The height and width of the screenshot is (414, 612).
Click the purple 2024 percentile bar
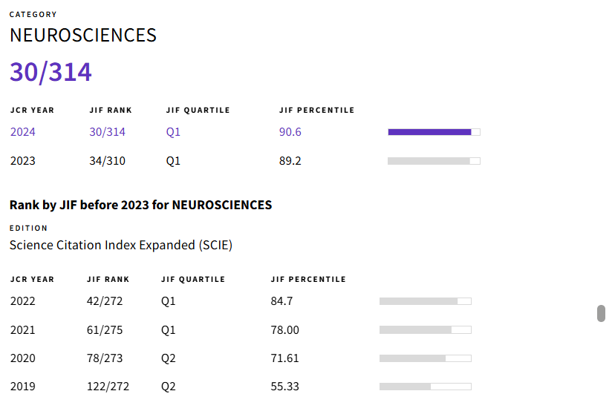434,132
